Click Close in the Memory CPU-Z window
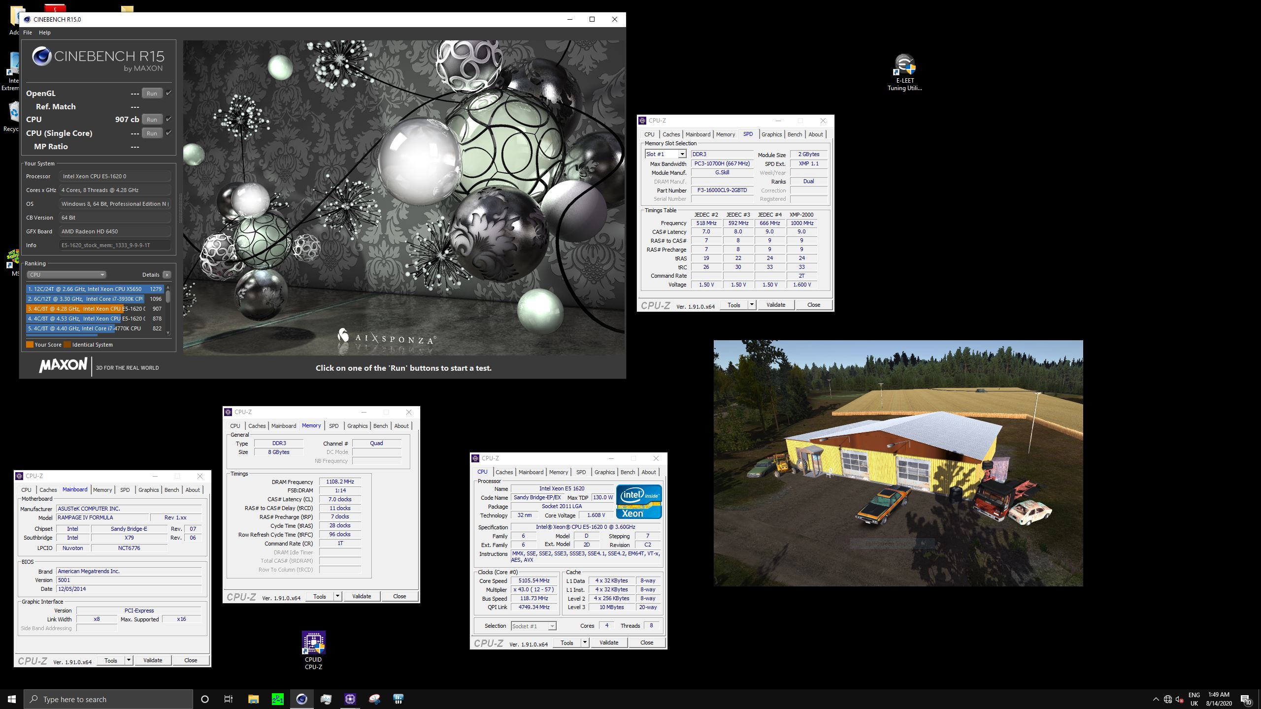Viewport: 1261px width, 709px height. [399, 596]
